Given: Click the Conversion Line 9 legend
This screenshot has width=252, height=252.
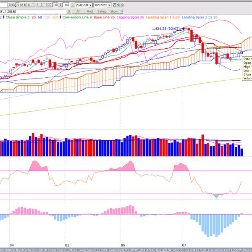Looking at the screenshot, I should pyautogui.click(x=77, y=17).
